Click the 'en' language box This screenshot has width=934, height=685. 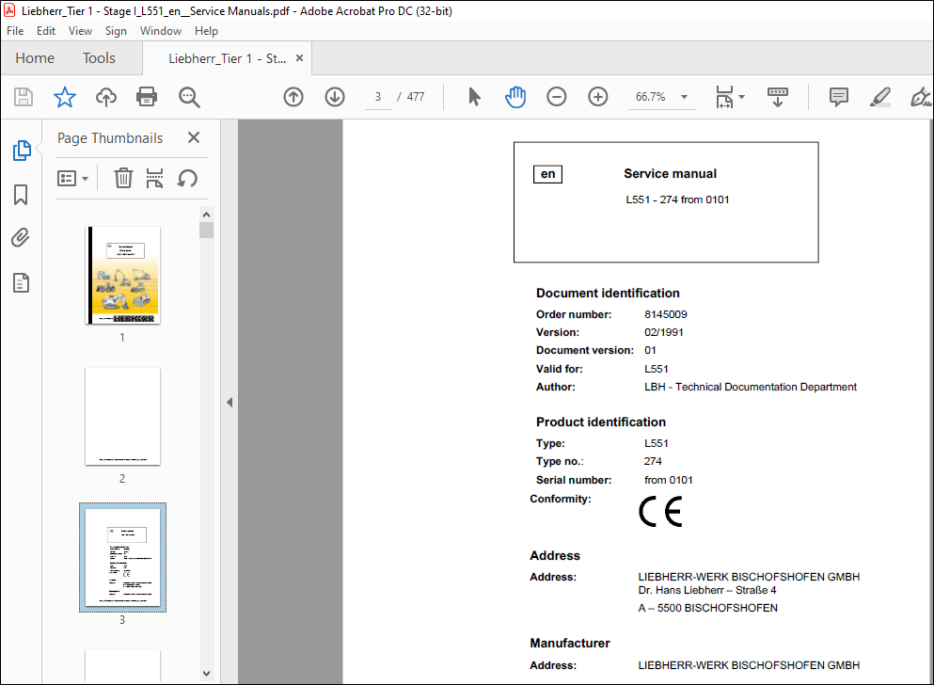pyautogui.click(x=547, y=174)
